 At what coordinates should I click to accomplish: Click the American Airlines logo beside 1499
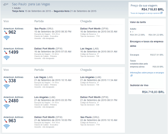click(x=6, y=52)
